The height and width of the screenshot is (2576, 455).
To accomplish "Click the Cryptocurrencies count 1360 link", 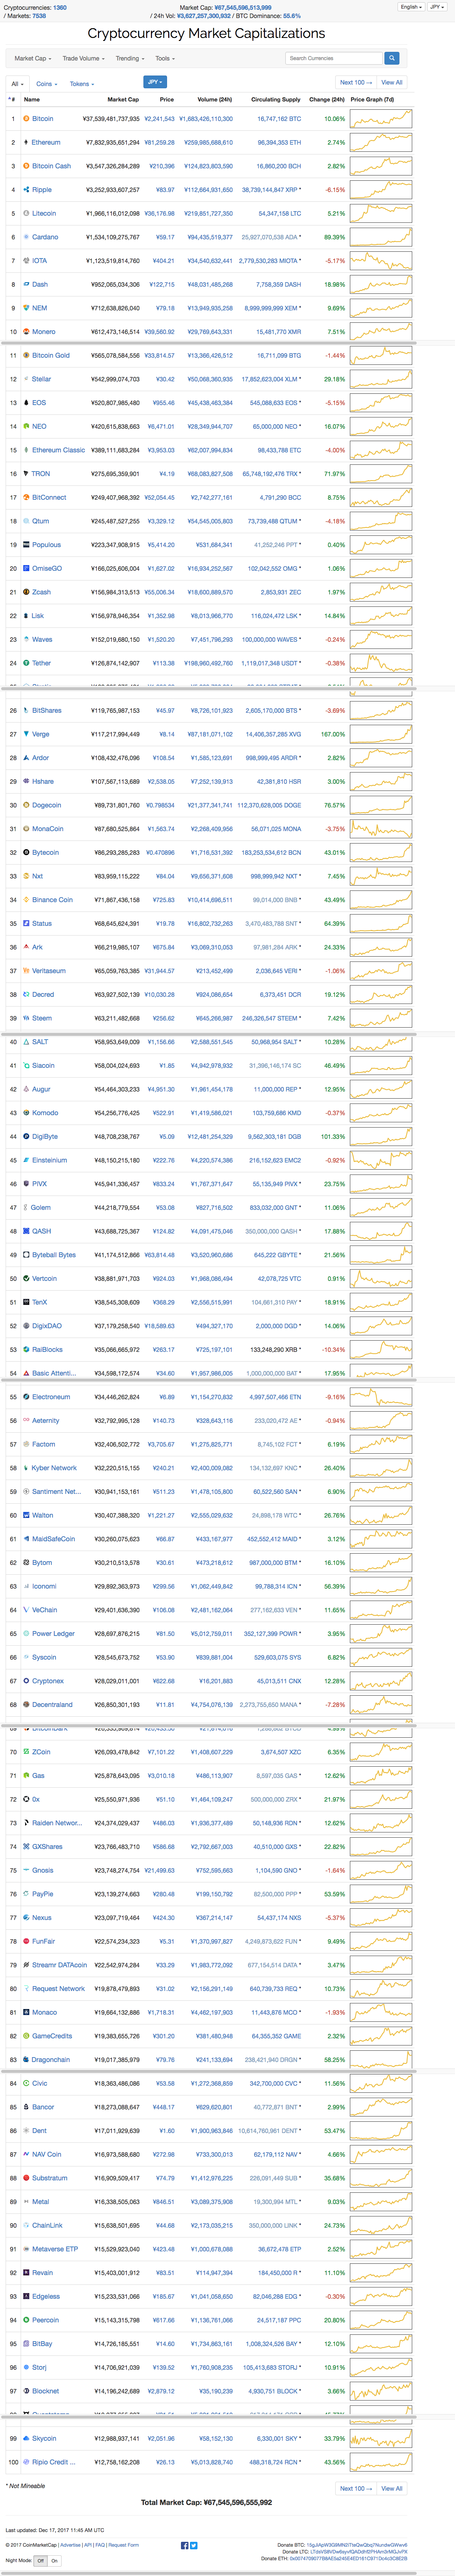I will click(x=60, y=7).
